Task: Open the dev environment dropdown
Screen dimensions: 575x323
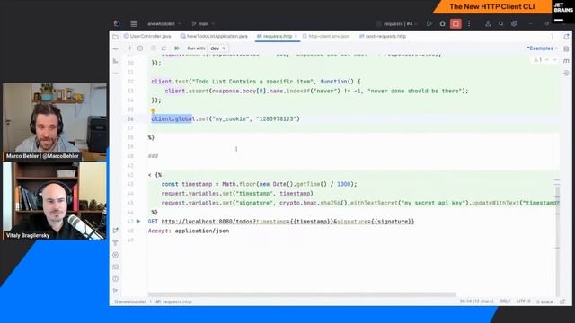Action: [x=218, y=48]
